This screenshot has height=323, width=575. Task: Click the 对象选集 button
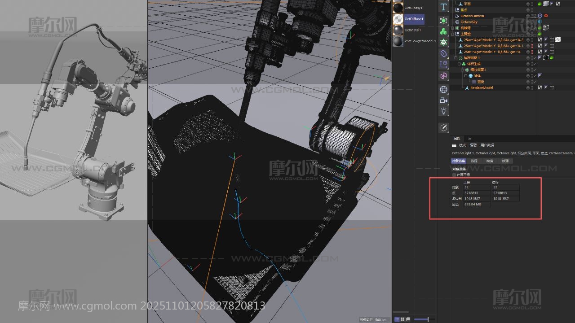tap(458, 161)
